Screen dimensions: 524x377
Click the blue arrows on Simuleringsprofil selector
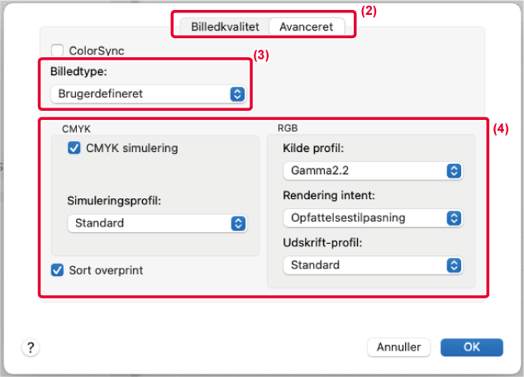click(x=238, y=223)
